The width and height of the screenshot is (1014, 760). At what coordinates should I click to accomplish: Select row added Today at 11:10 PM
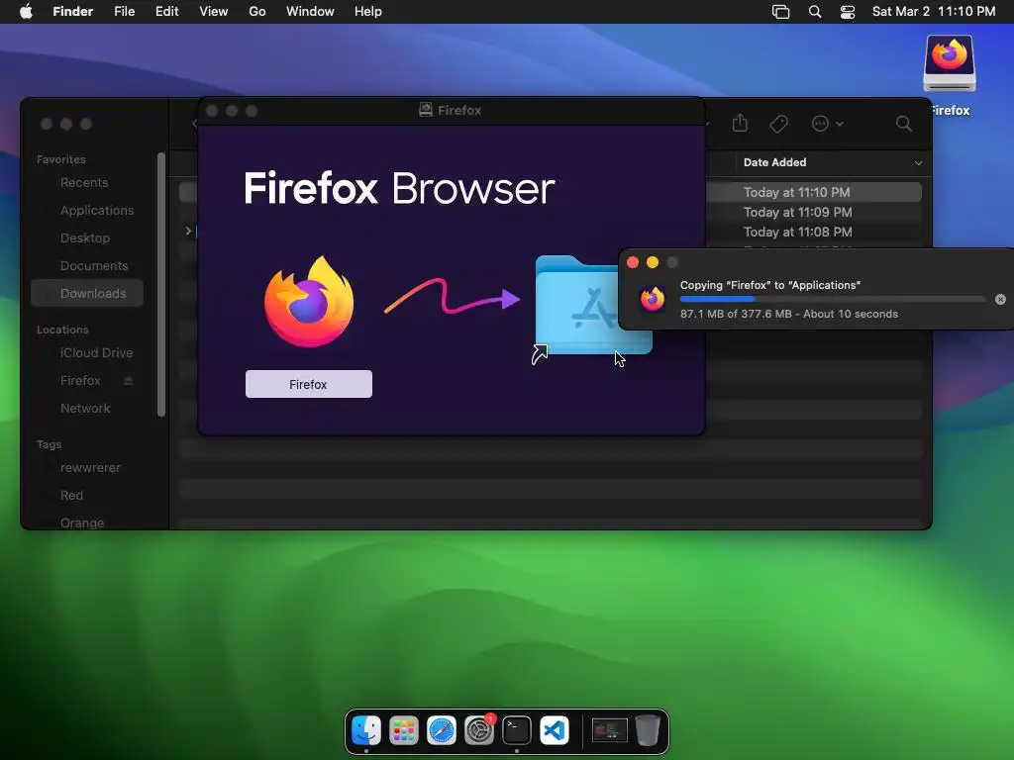click(x=797, y=192)
